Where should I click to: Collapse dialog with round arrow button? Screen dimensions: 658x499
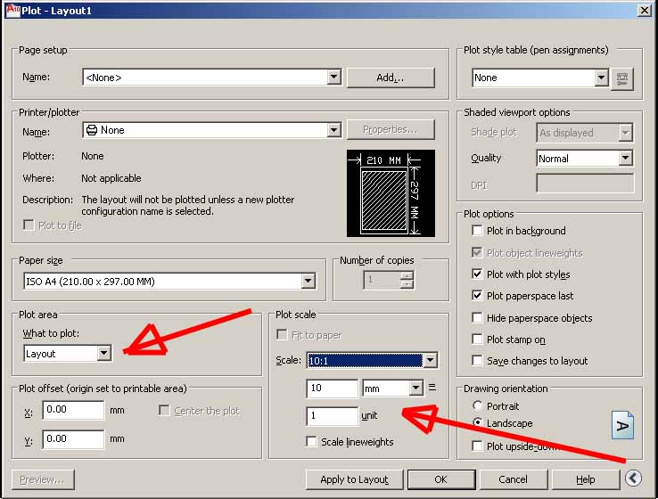[632, 479]
